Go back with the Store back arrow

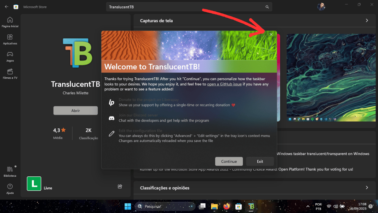[x=6, y=7]
